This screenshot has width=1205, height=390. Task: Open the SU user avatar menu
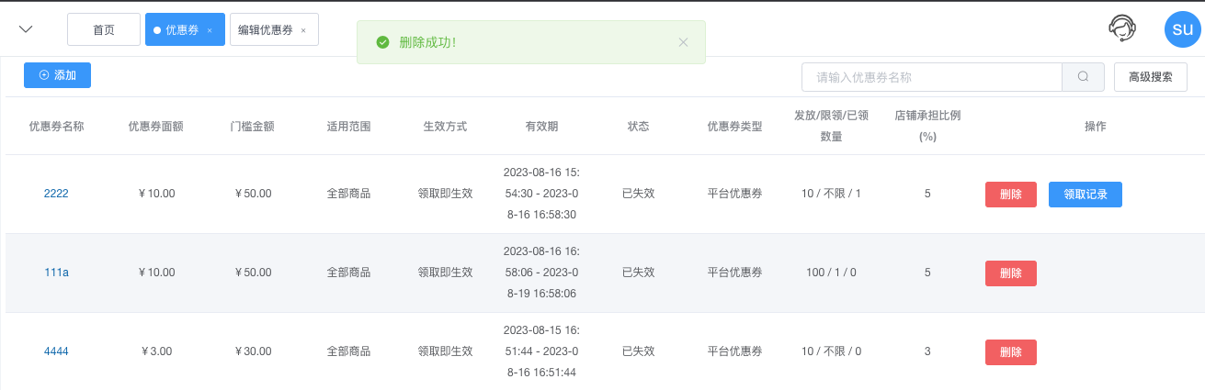(1183, 28)
